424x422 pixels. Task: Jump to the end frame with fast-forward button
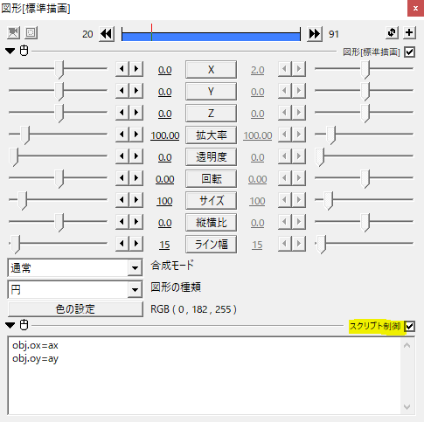pyautogui.click(x=315, y=34)
